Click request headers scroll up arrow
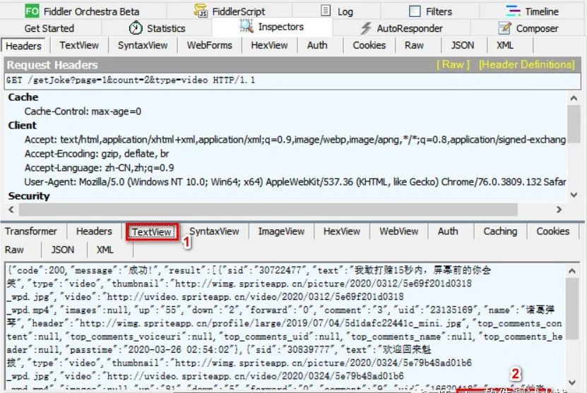The image size is (587, 393). tap(574, 98)
